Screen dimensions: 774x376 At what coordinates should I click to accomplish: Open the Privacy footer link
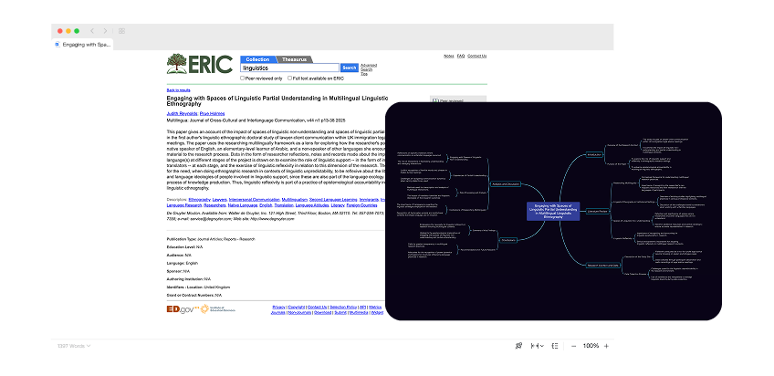pos(278,307)
